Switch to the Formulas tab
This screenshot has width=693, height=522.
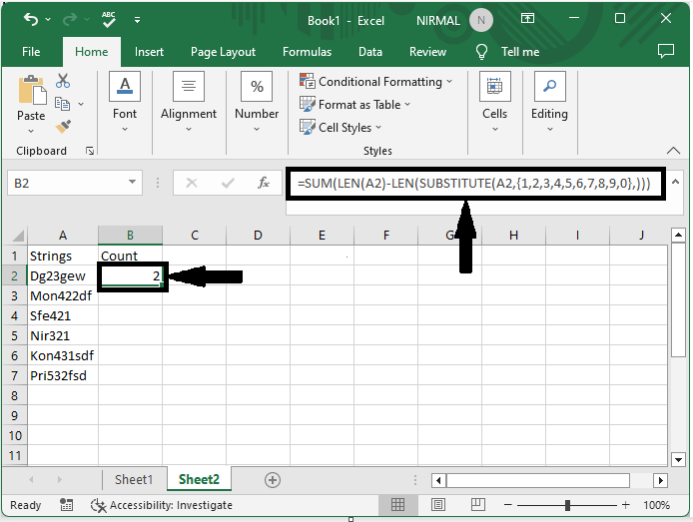[x=307, y=52]
